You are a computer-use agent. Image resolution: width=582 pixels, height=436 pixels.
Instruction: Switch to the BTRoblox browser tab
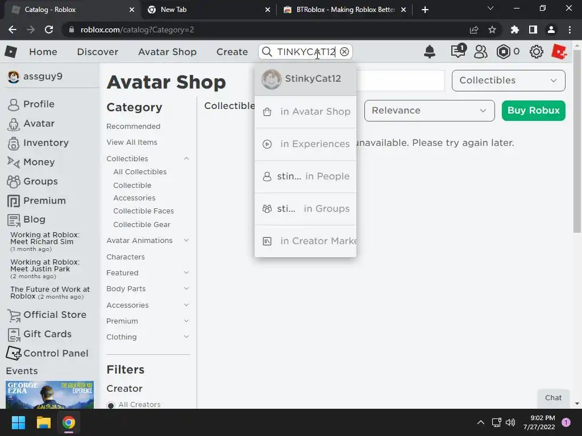click(x=344, y=10)
